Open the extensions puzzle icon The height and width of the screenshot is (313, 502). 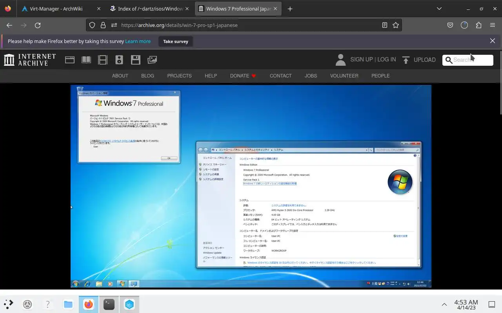click(478, 25)
